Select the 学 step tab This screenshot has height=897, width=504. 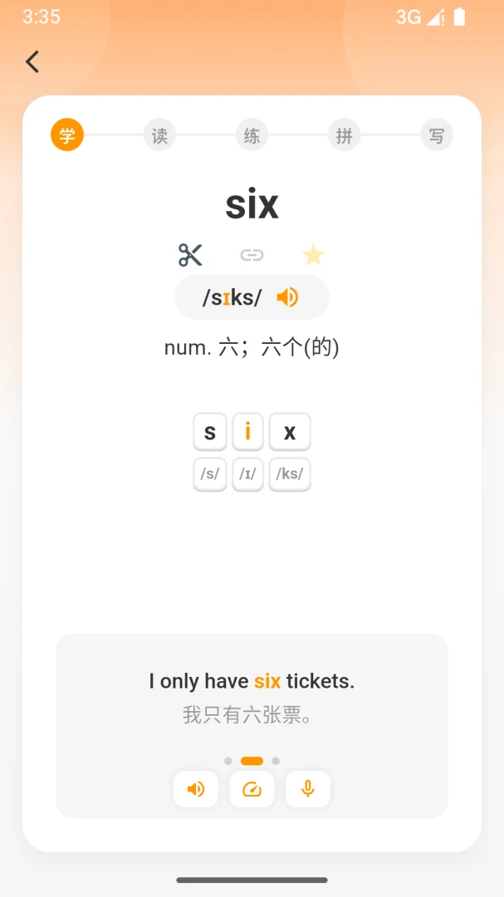67,135
